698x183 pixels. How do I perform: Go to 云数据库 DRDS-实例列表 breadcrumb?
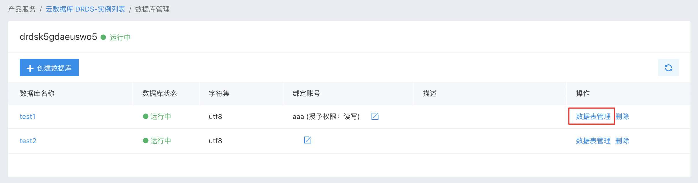[85, 9]
